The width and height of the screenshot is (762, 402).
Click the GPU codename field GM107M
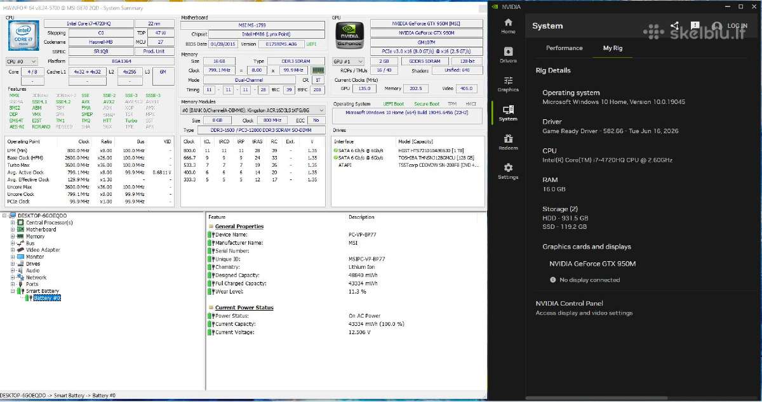click(426, 42)
